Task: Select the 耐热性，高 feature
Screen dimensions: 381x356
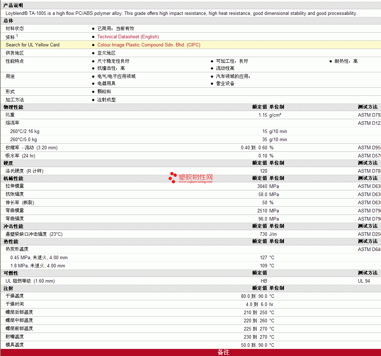Action: pyautogui.click(x=346, y=61)
